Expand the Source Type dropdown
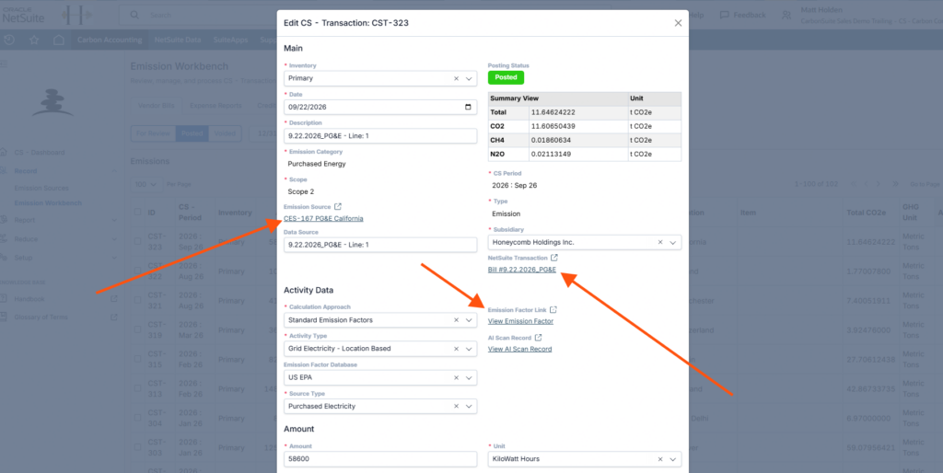This screenshot has height=473, width=943. click(469, 407)
